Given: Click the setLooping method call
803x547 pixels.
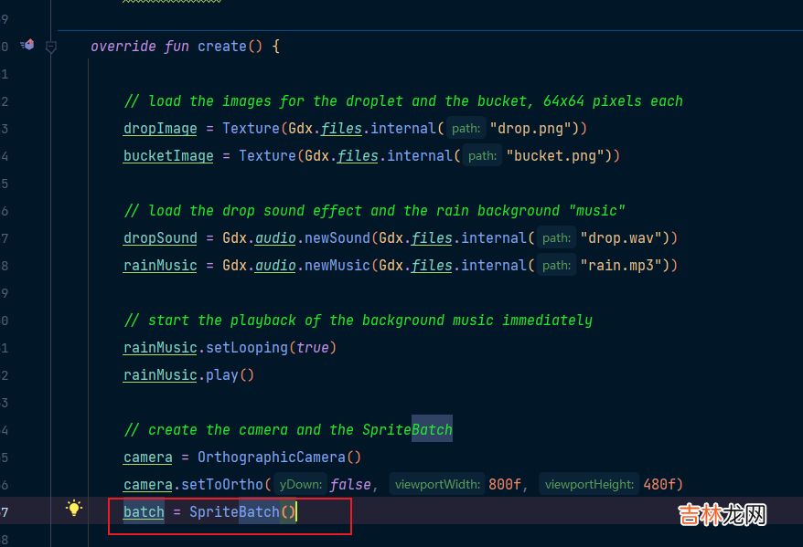Looking at the screenshot, I should pos(238,347).
